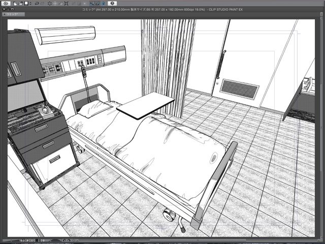The image size is (325, 244).
Task: Select the コミック* document tab
Action: [x=13, y=14]
